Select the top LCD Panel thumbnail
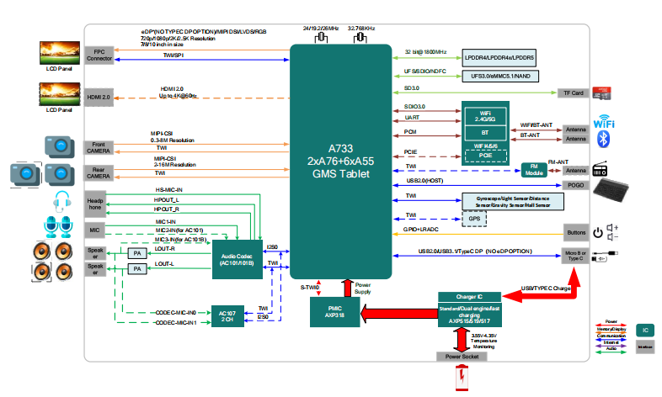Image resolution: width=662 pixels, height=397 pixels. coord(58,55)
